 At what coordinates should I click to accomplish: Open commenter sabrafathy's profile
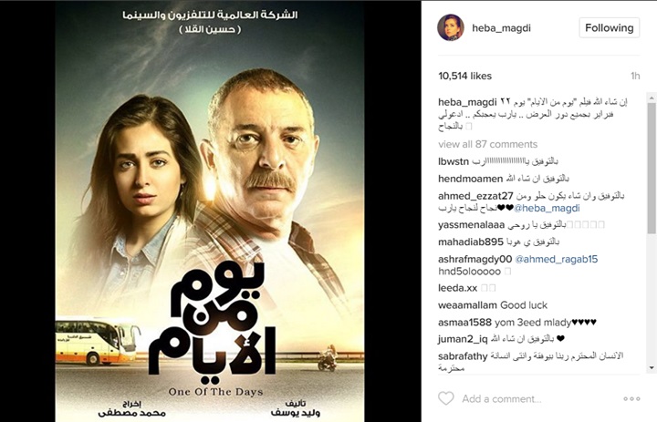coord(463,356)
